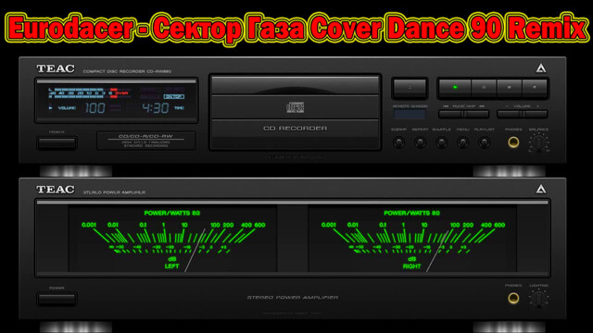Raise volume with the plus volume bar
The image size is (593, 333).
535,114
